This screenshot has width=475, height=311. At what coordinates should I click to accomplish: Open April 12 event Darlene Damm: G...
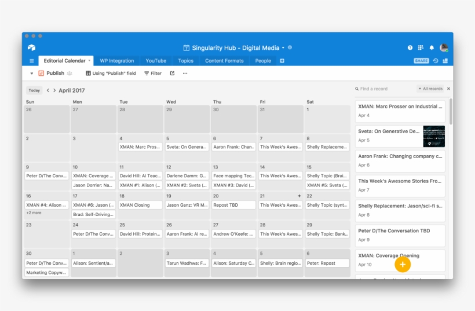click(187, 175)
